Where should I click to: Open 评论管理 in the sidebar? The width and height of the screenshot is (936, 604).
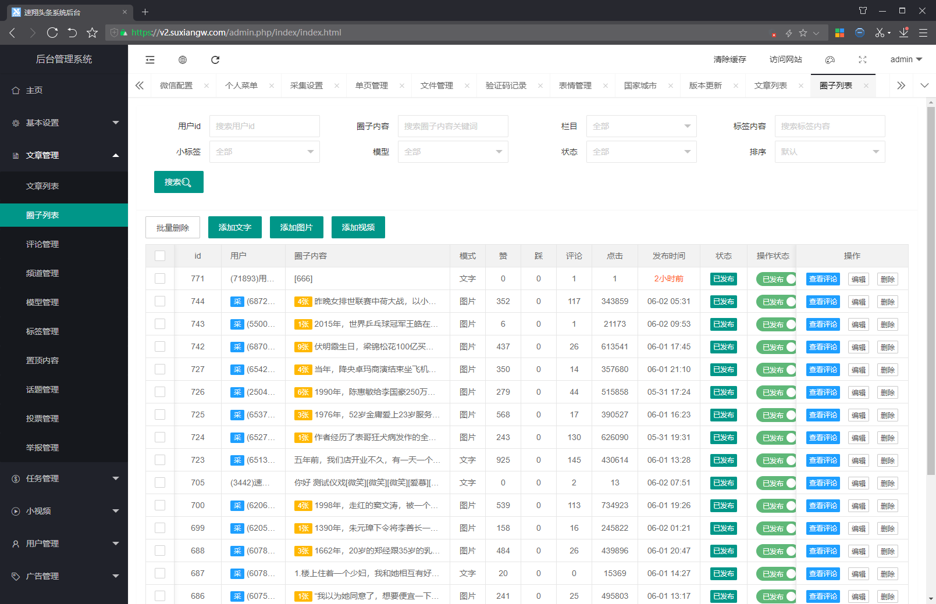(x=64, y=244)
